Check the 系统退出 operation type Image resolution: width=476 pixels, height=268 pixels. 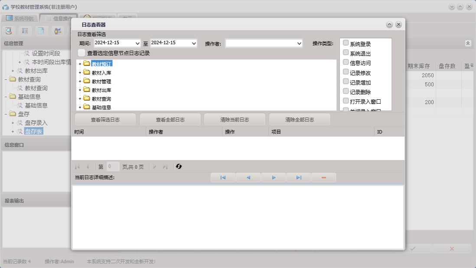tap(346, 52)
